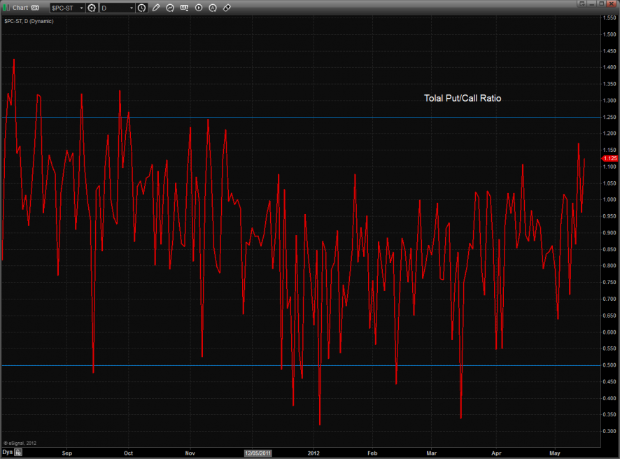Click the May label on time axis
Viewport: 620px width, 459px height.
[555, 453]
